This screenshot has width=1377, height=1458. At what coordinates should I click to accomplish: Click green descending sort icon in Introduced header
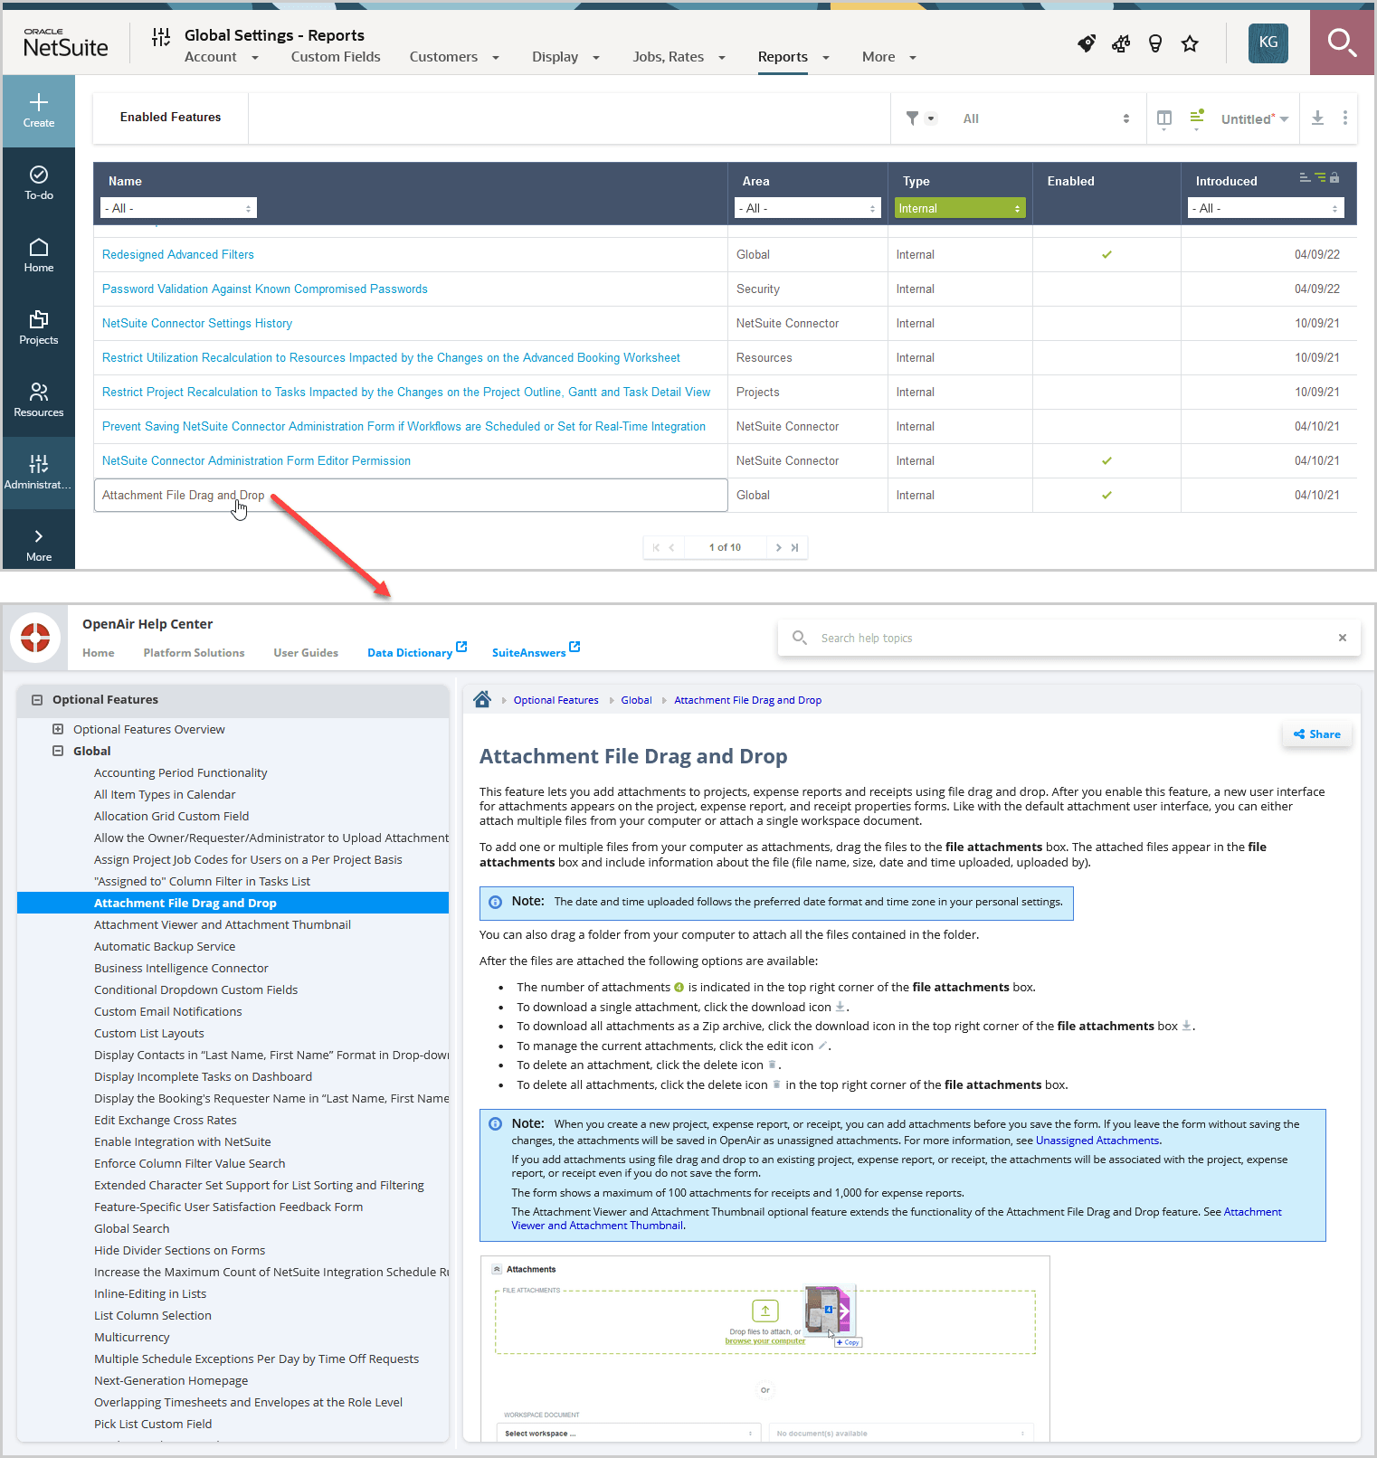tap(1320, 178)
